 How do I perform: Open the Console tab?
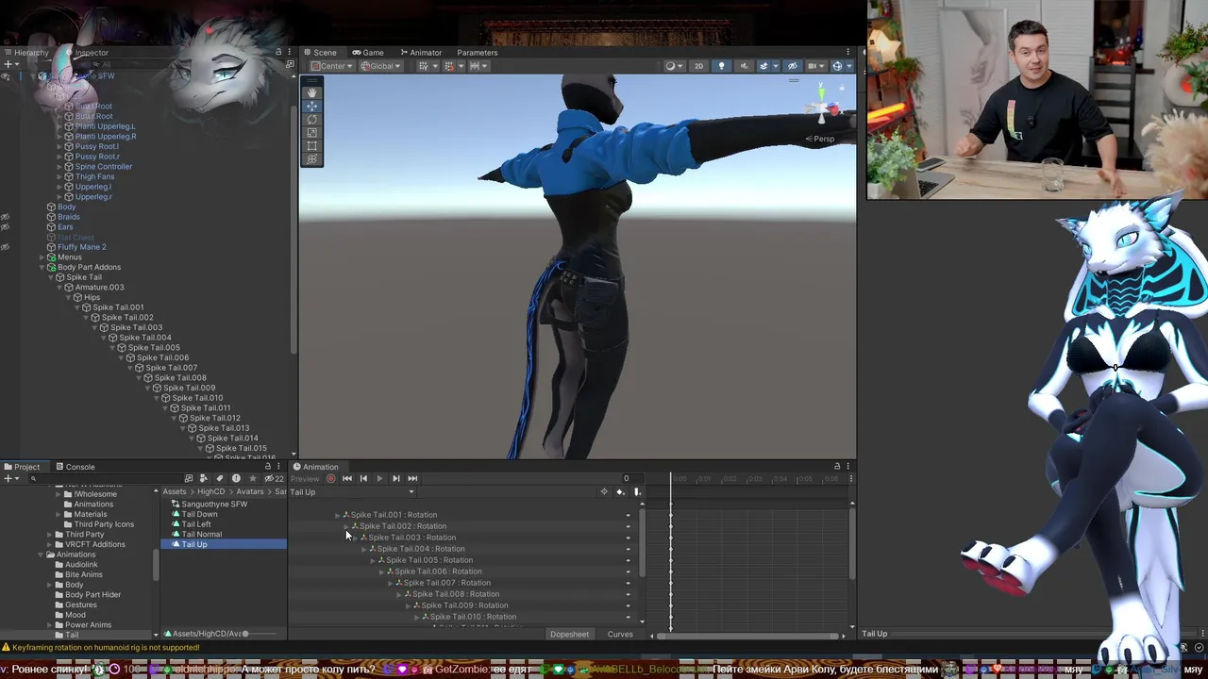click(x=75, y=467)
